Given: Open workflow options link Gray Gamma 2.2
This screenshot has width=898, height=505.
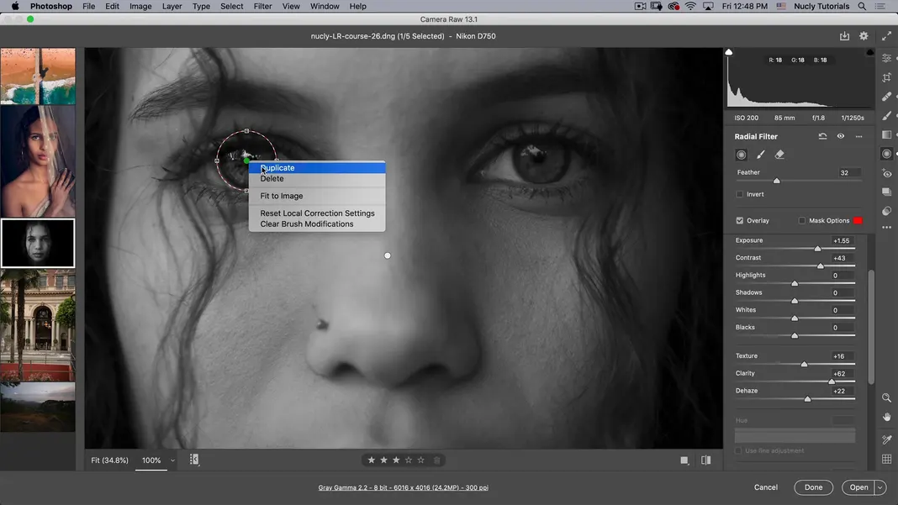Looking at the screenshot, I should tap(404, 488).
